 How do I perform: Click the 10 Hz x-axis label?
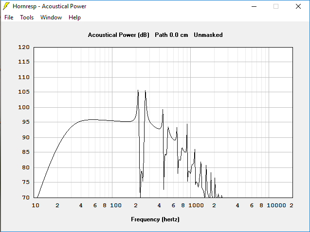36,205
